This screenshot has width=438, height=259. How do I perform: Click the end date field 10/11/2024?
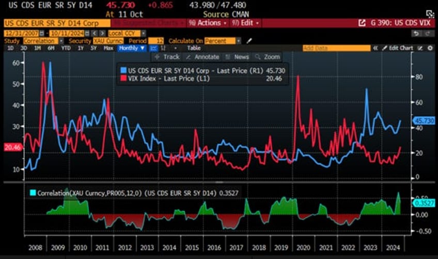[67, 33]
